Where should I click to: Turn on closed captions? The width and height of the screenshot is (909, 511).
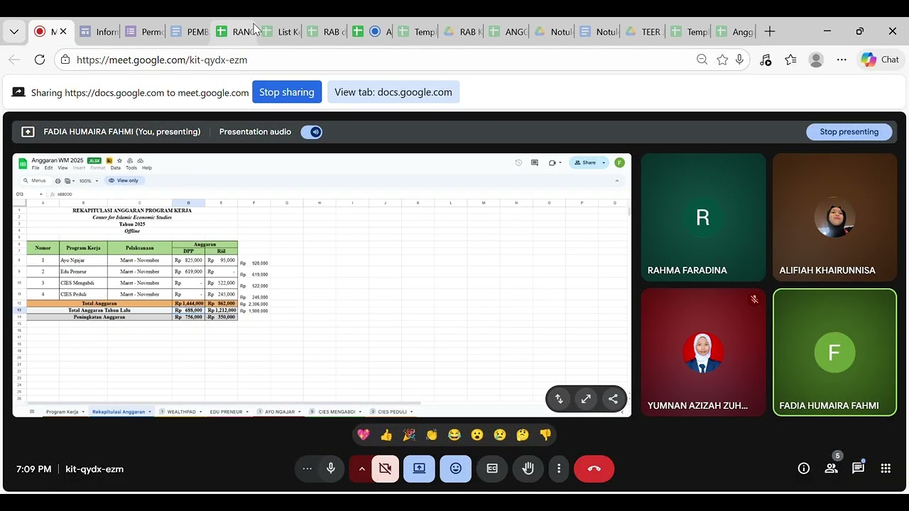(x=492, y=468)
